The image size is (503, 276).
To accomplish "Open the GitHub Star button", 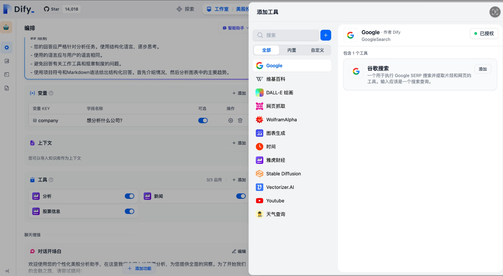I will [x=51, y=9].
